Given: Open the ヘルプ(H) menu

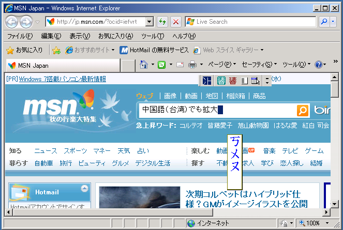Looking at the screenshot, I should tap(184, 36).
